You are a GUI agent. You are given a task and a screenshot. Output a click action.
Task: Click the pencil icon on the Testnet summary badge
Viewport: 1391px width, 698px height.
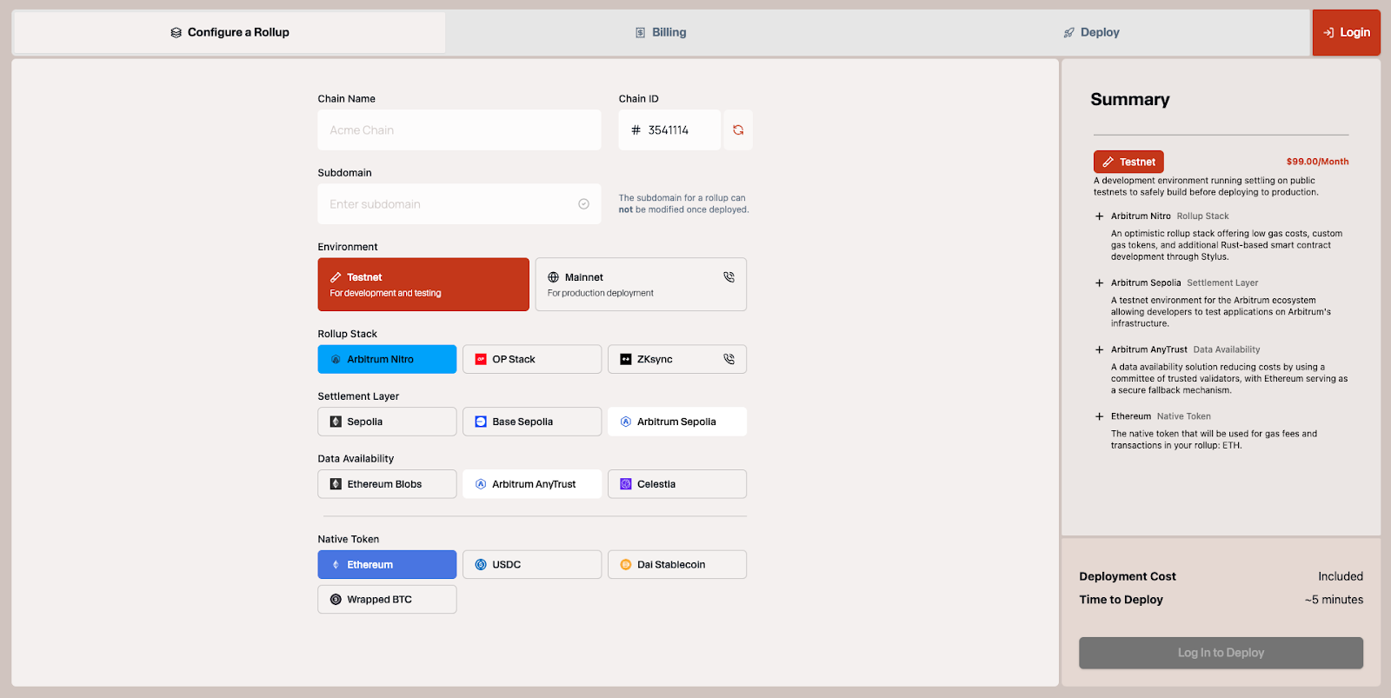(x=1108, y=162)
